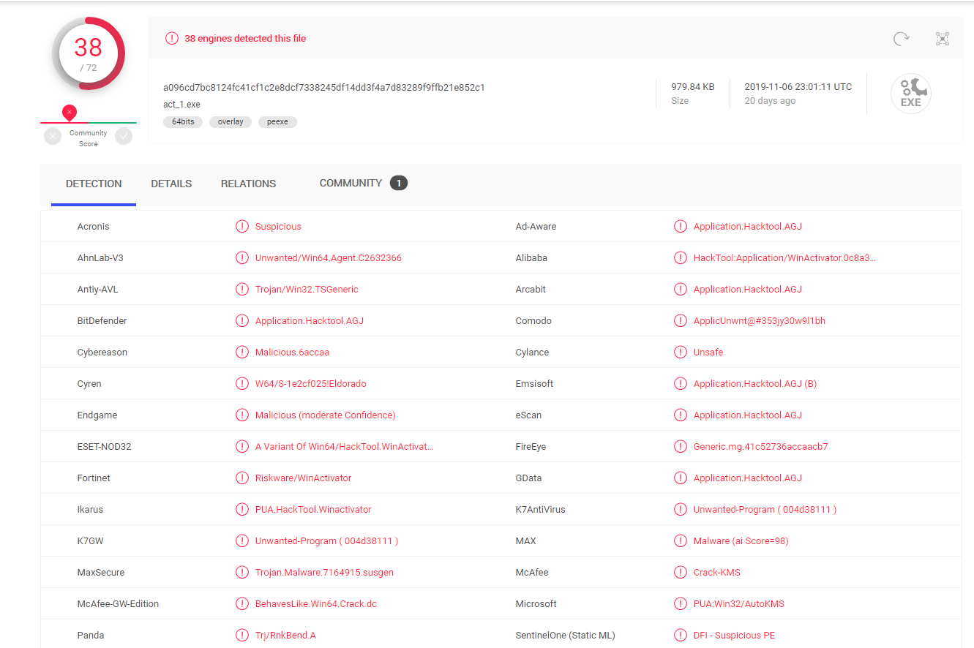Click the warning icon in Antiy-AVL row
The height and width of the screenshot is (648, 974).
point(242,289)
